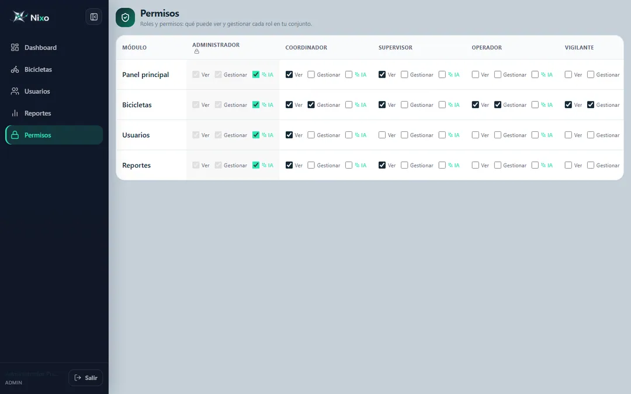Open the Dashboard menu item
Screen dimensions: 631x394
pyautogui.click(x=54, y=47)
